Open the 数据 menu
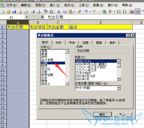Screen dimensions: 144x128 coord(98,5)
